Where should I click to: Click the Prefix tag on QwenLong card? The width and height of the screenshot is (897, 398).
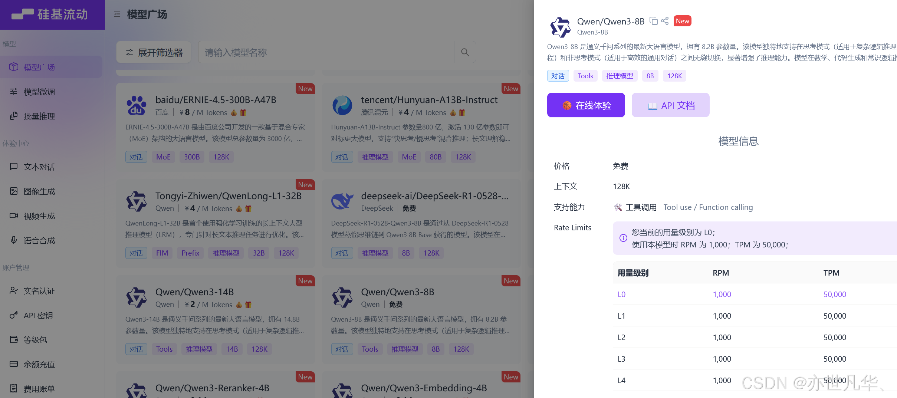click(190, 253)
